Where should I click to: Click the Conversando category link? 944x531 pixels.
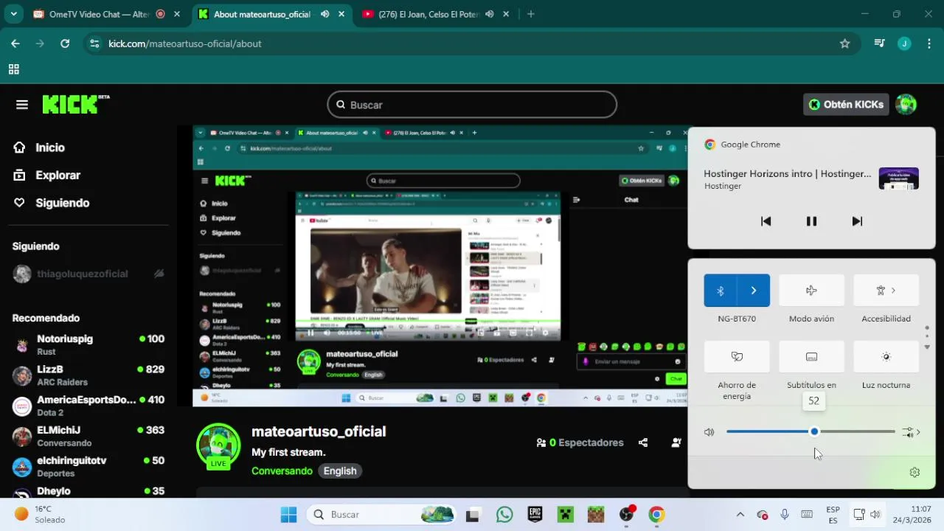tap(282, 471)
